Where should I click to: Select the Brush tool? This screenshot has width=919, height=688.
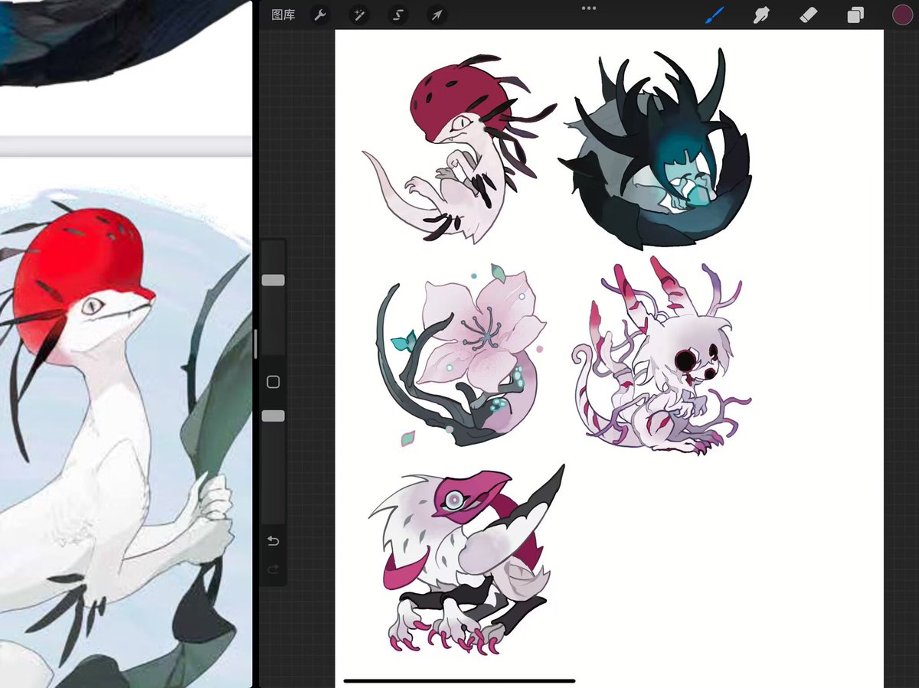(x=715, y=15)
